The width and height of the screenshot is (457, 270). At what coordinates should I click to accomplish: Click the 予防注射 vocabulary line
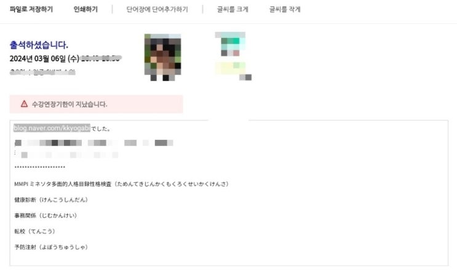(x=51, y=247)
